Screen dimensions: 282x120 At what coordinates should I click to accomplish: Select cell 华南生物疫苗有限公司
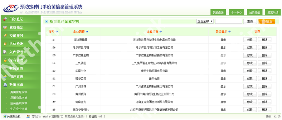coord(154,71)
